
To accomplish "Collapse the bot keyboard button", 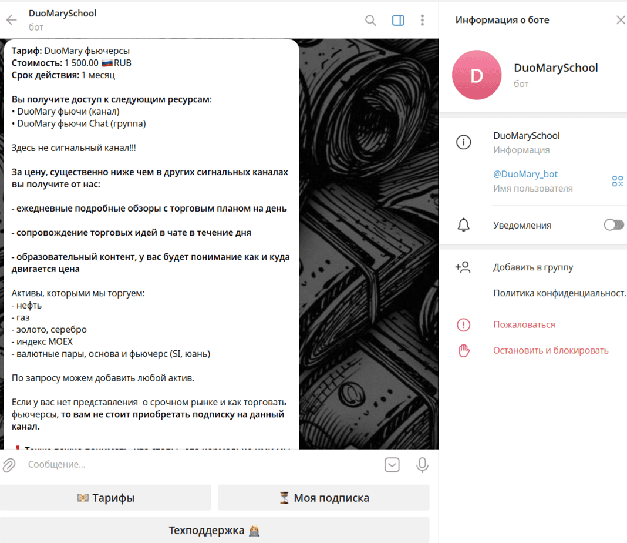I will (x=392, y=465).
